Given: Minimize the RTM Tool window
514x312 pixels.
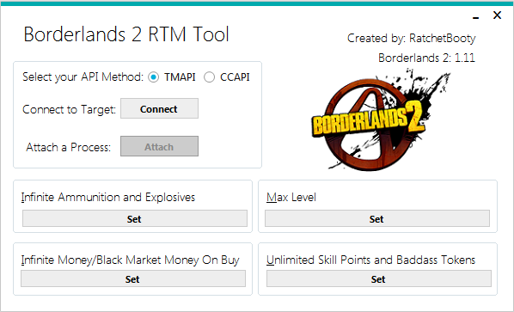Looking at the screenshot, I should 475,15.
